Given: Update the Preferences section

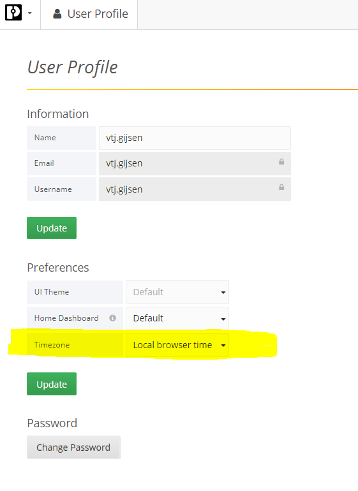Looking at the screenshot, I should tap(52, 384).
